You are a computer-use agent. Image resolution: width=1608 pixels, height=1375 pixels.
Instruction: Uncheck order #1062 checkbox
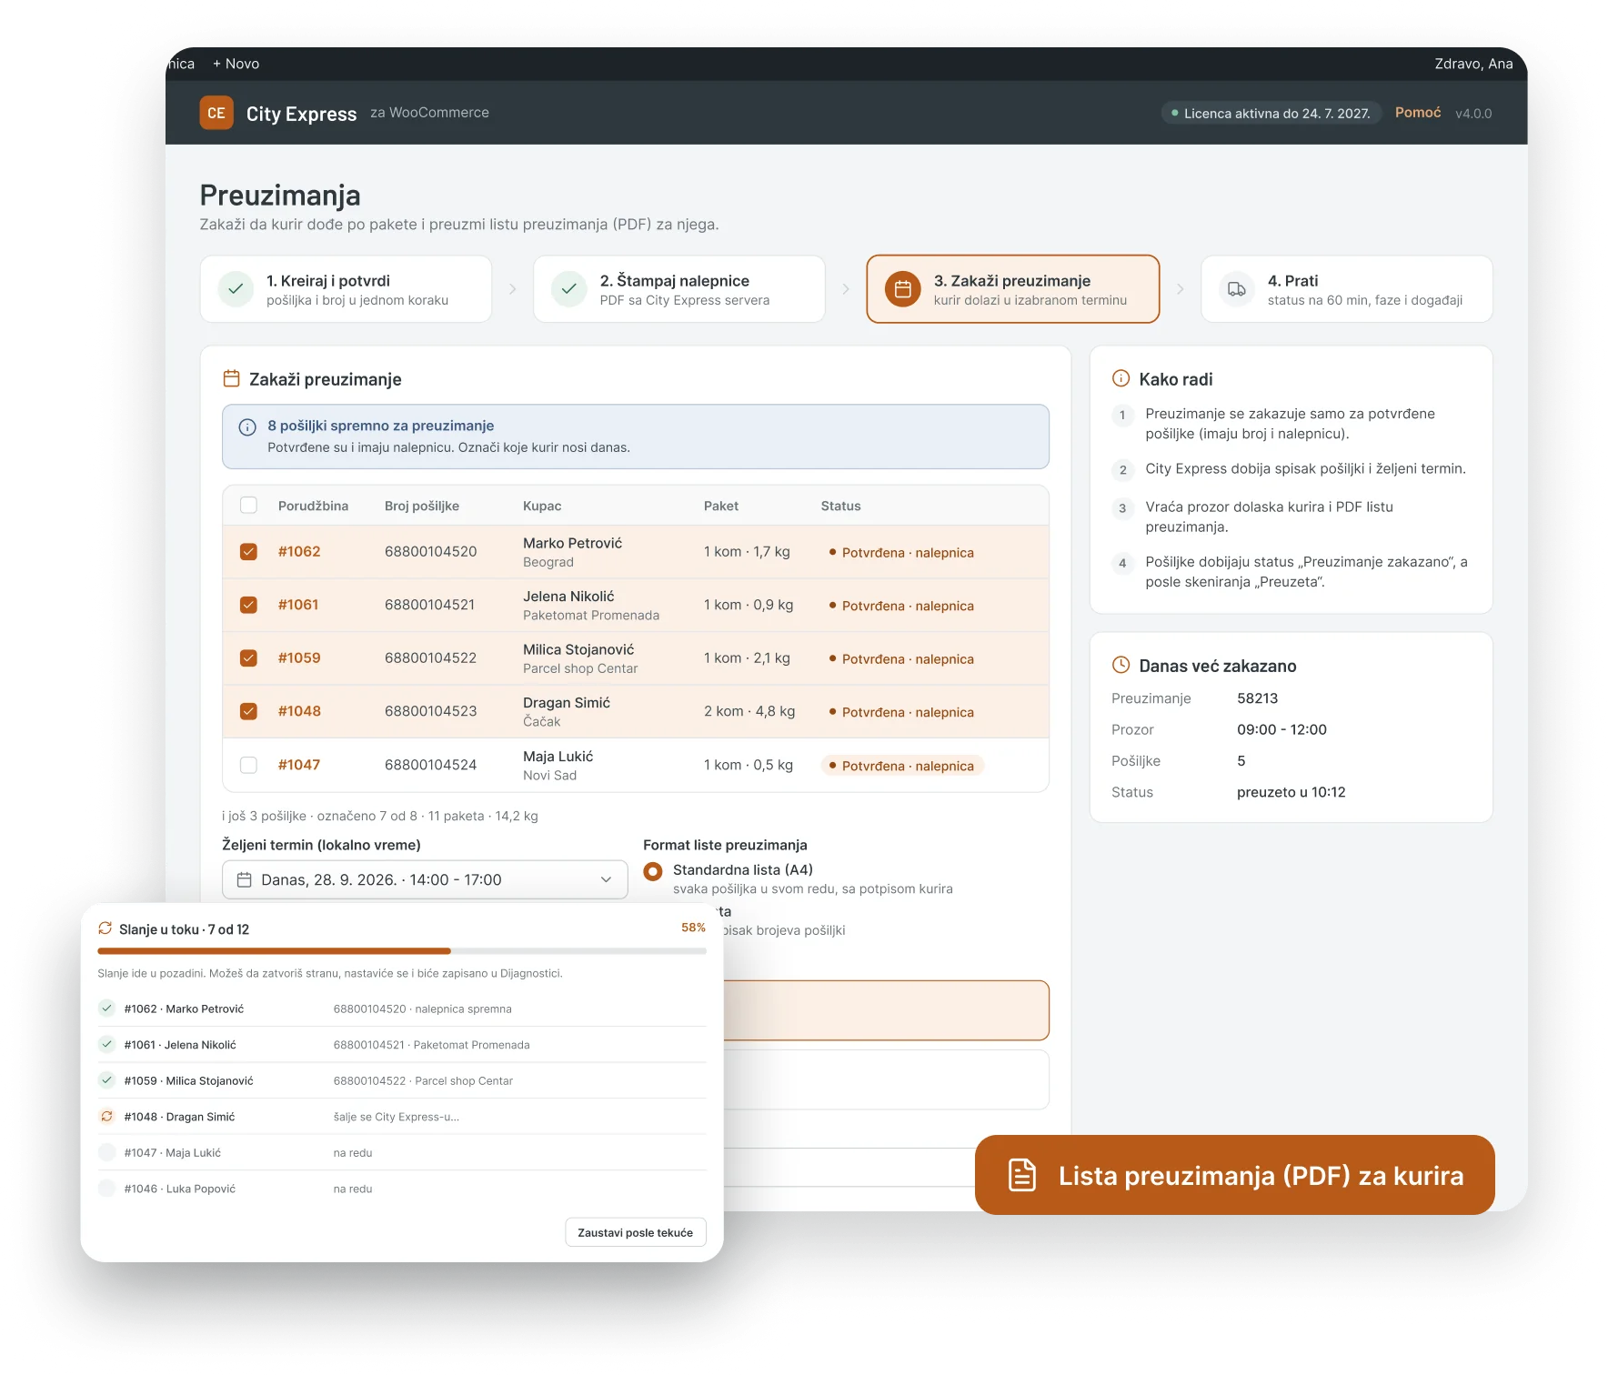[x=248, y=552]
